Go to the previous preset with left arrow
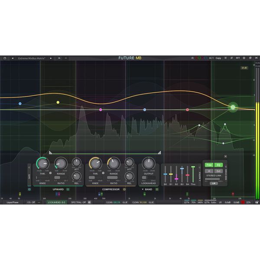Viewport: 260px width, 260px height. pos(12,58)
